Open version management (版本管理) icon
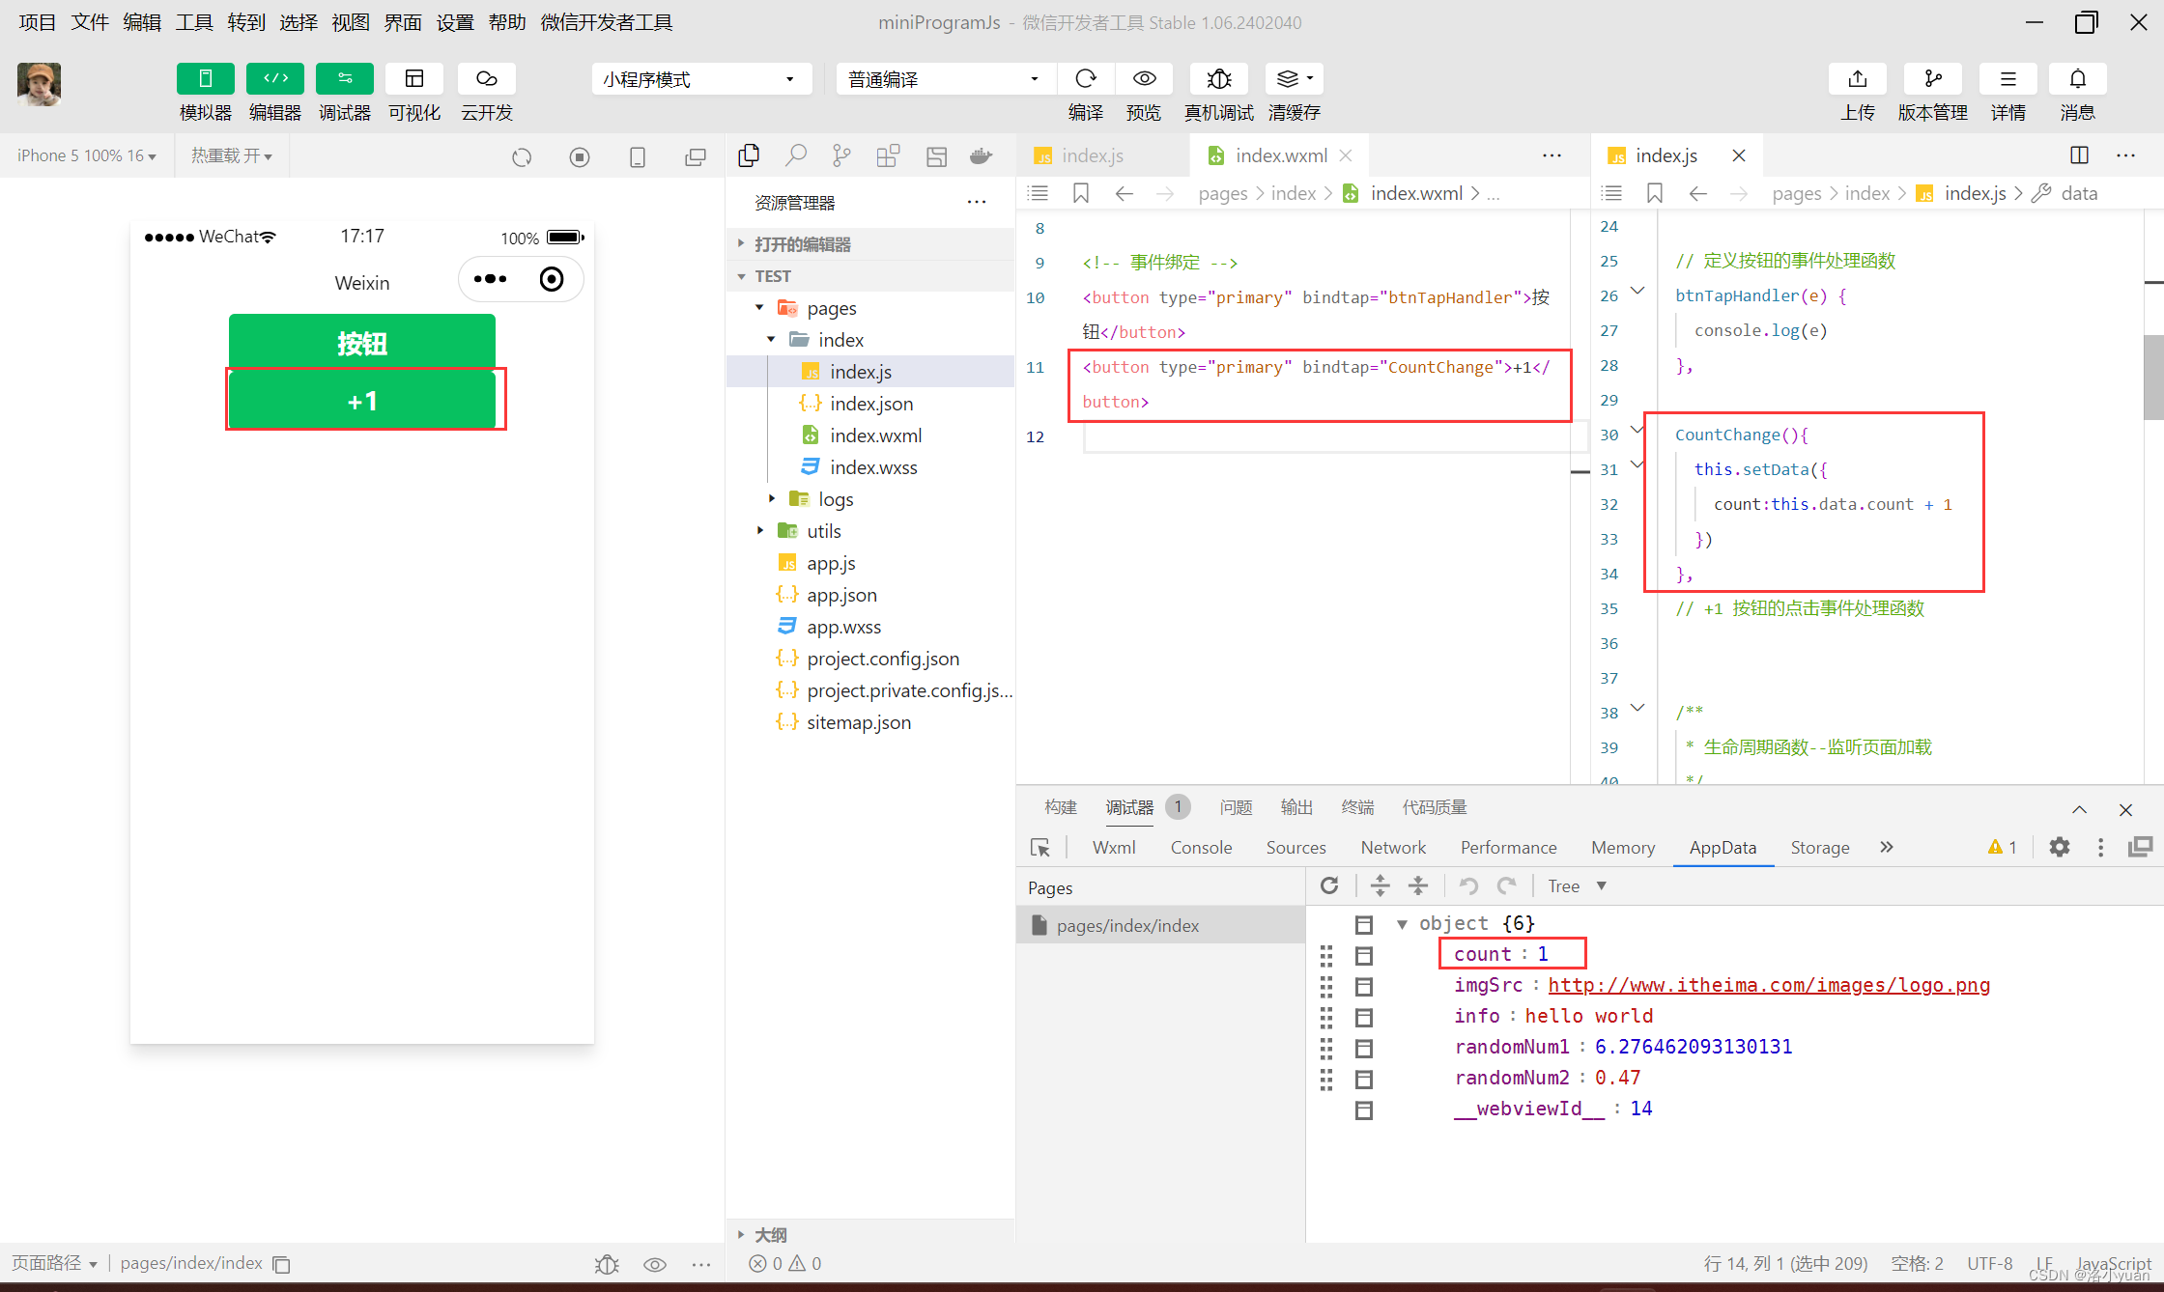Image resolution: width=2164 pixels, height=1292 pixels. point(1932,79)
